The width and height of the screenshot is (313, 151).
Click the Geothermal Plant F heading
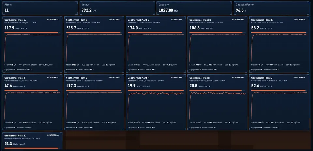15,78
